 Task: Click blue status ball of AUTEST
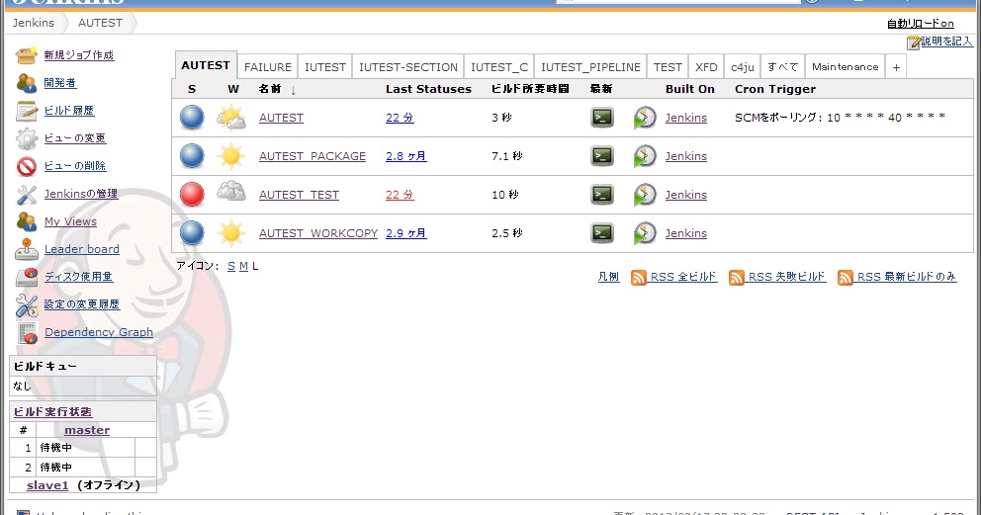pyautogui.click(x=192, y=118)
